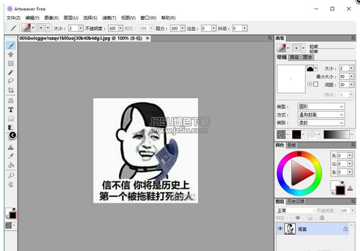
Task: Open the Edit (编辑) menu
Action: tap(32, 18)
